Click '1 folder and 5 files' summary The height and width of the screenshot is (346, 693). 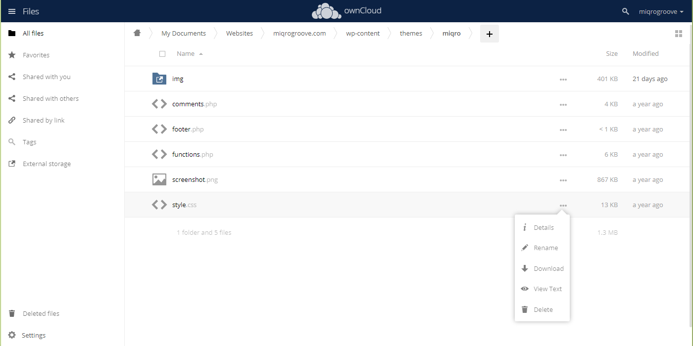click(x=204, y=232)
